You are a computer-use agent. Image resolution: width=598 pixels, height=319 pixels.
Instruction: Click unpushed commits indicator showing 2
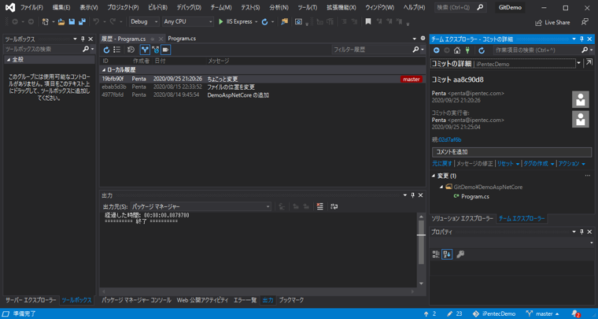(x=430, y=313)
